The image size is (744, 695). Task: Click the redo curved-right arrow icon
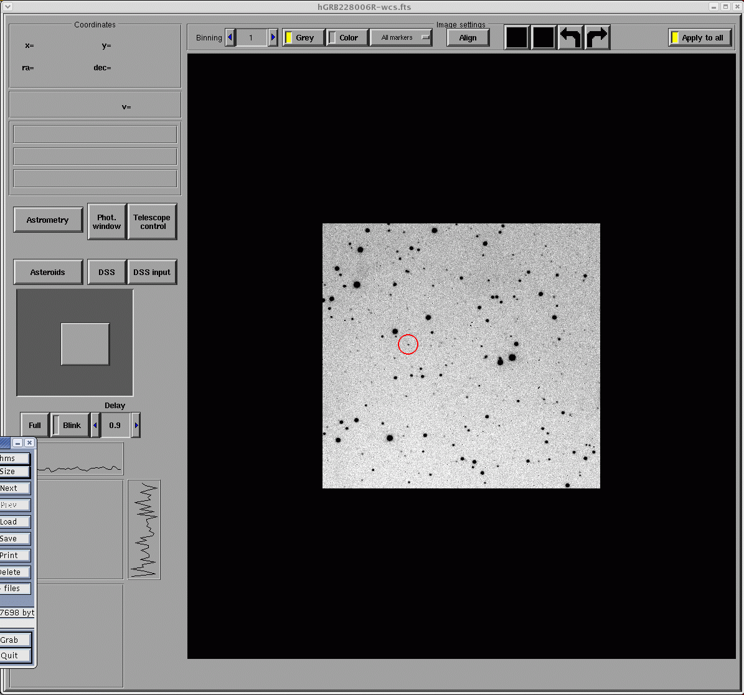pyautogui.click(x=597, y=37)
